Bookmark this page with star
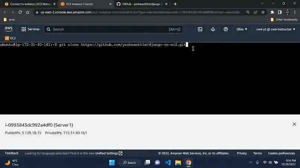 (x=263, y=12)
